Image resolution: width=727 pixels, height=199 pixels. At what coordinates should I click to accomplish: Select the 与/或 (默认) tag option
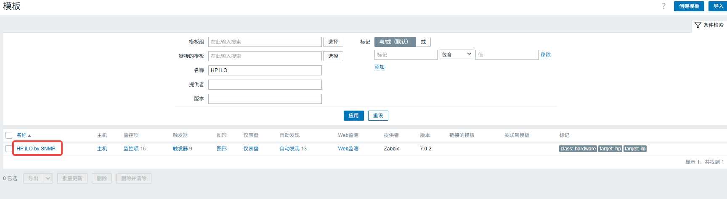pos(394,42)
